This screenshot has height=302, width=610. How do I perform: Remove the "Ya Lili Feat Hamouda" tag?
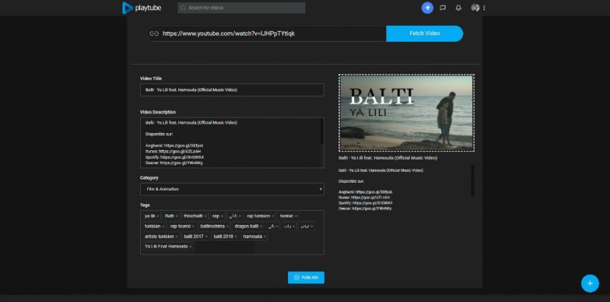[x=190, y=247]
